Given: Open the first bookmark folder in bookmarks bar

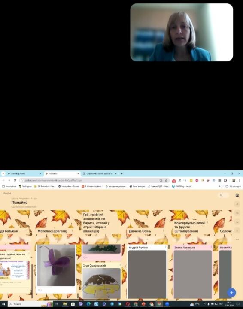Looking at the screenshot, I should coord(9,186).
